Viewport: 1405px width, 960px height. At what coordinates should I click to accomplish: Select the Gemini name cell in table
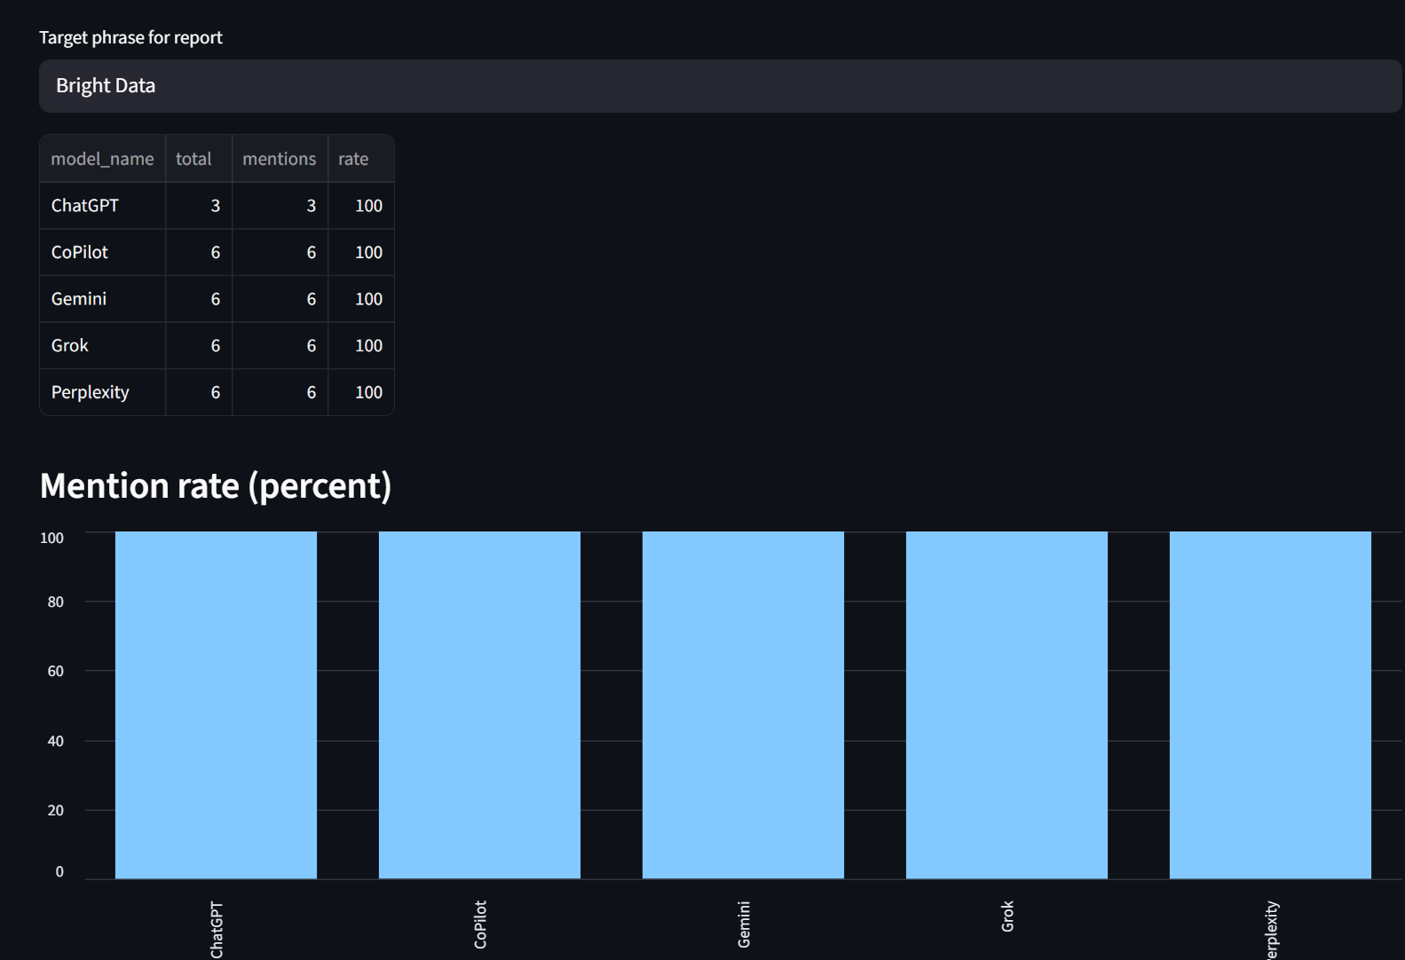tap(102, 299)
